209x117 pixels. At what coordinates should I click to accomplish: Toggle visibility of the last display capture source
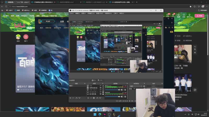click(101, 94)
